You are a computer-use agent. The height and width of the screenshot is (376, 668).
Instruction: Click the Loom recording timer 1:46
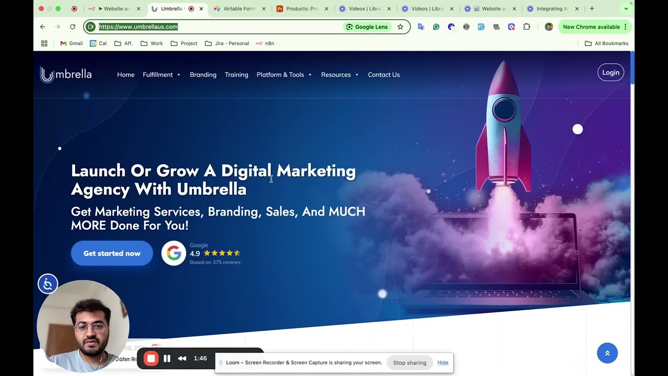coord(200,358)
